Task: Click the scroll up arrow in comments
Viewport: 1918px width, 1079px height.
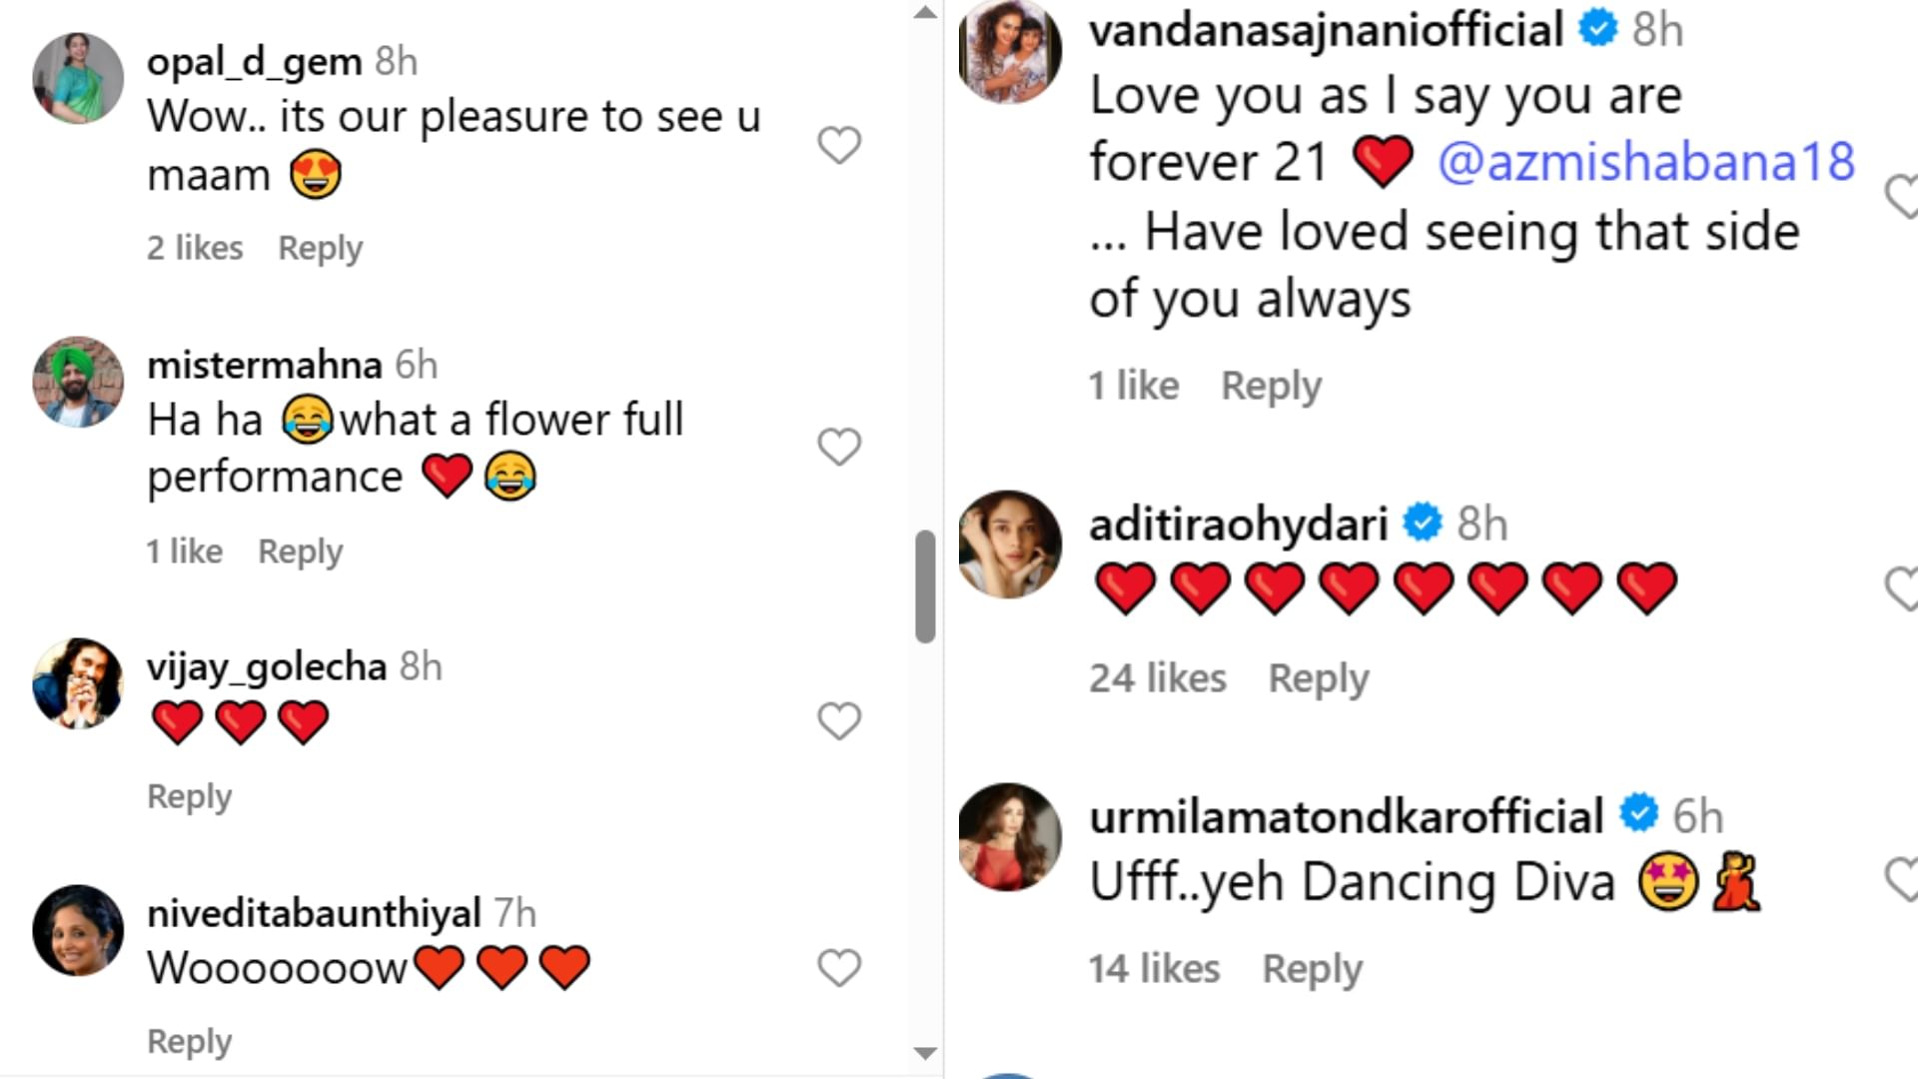Action: [x=926, y=13]
